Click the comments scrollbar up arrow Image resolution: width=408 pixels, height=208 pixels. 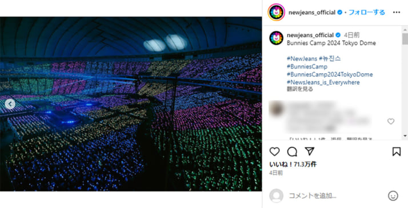point(405,30)
